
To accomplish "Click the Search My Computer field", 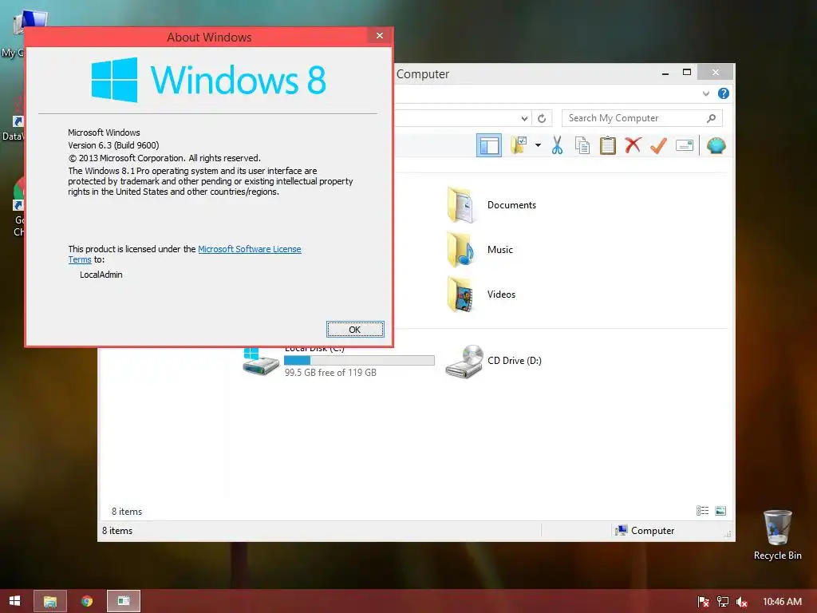I will click(x=642, y=118).
